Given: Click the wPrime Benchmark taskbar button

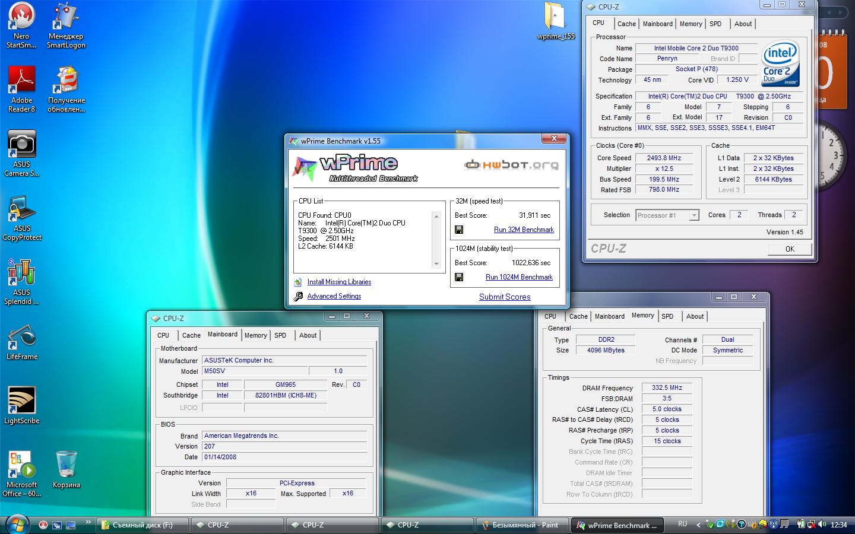Looking at the screenshot, I should click(616, 525).
